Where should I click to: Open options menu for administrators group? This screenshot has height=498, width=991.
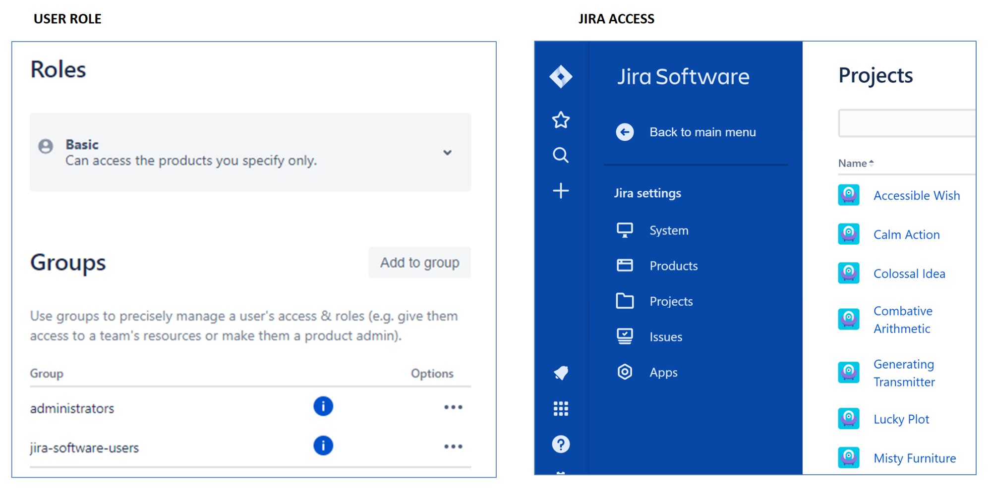tap(453, 407)
